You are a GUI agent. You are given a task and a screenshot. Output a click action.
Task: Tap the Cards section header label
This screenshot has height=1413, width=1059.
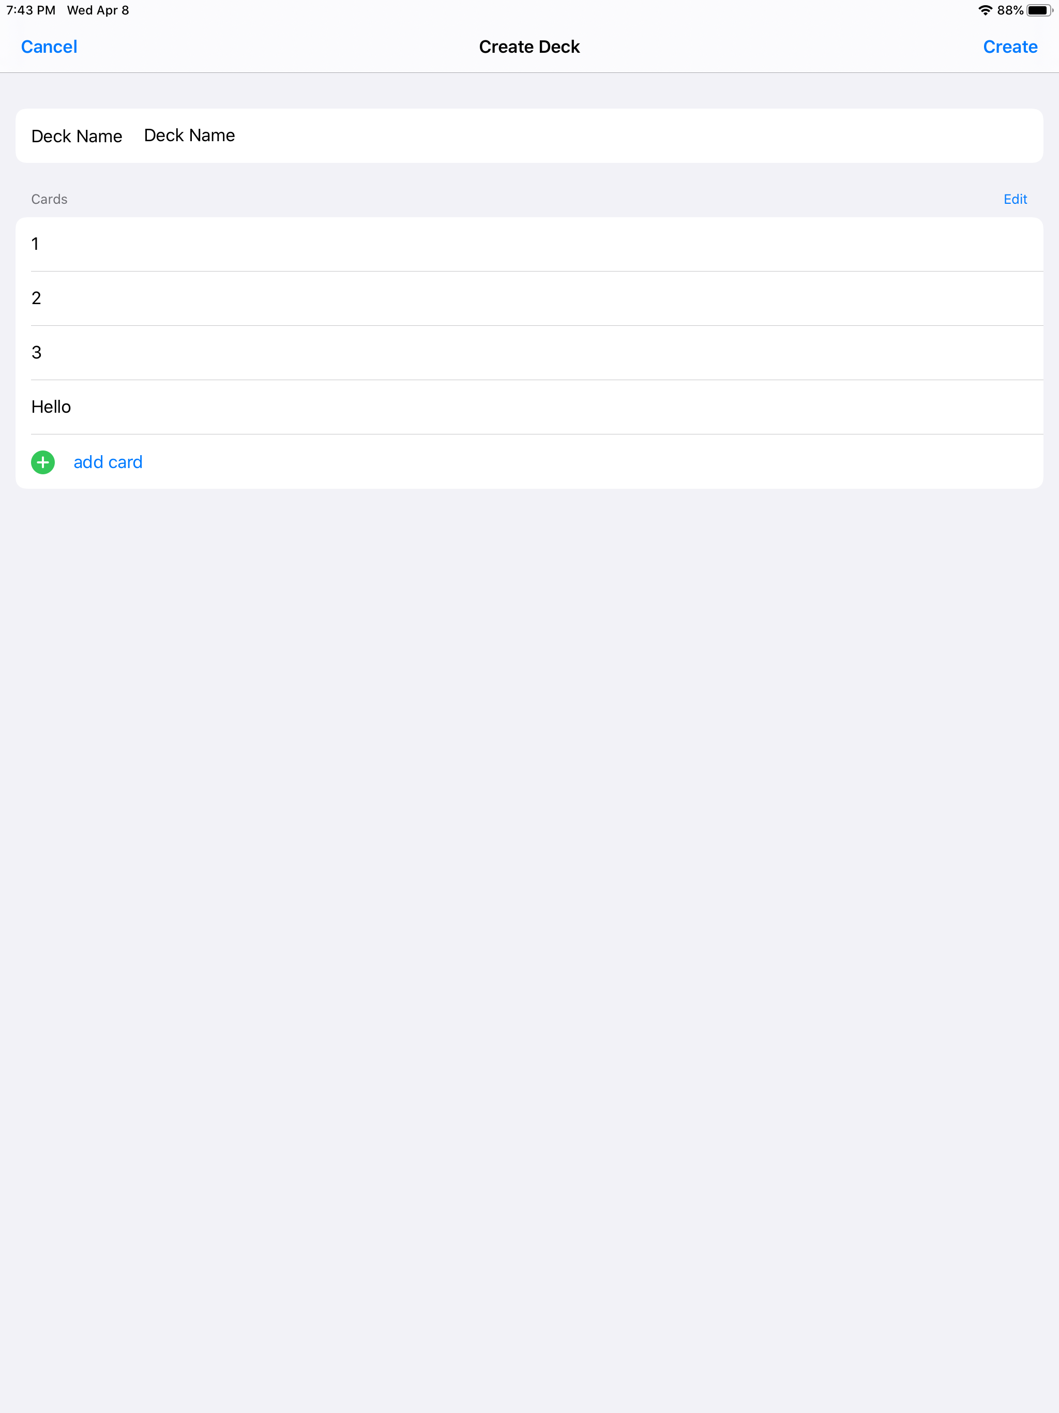tap(49, 199)
